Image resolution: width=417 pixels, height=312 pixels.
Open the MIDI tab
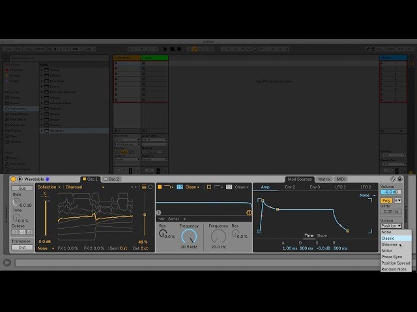point(341,179)
